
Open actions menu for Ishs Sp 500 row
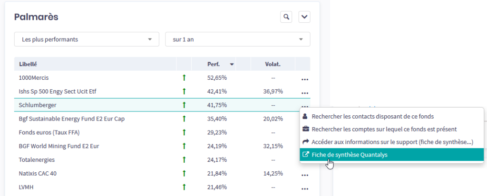coord(305,92)
